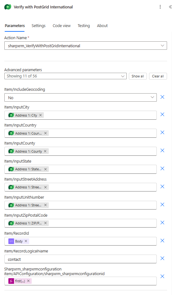Collapse the panel with double chevron icon
Image resolution: width=172 pixels, height=295 pixels.
tap(170, 7)
